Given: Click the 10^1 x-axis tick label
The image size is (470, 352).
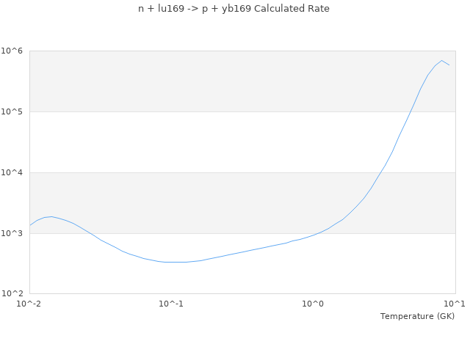Looking at the screenshot, I should pyautogui.click(x=455, y=304).
